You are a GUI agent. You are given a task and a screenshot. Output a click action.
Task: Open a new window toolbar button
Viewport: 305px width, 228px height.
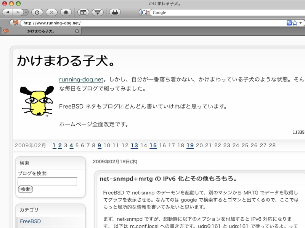(x=83, y=13)
